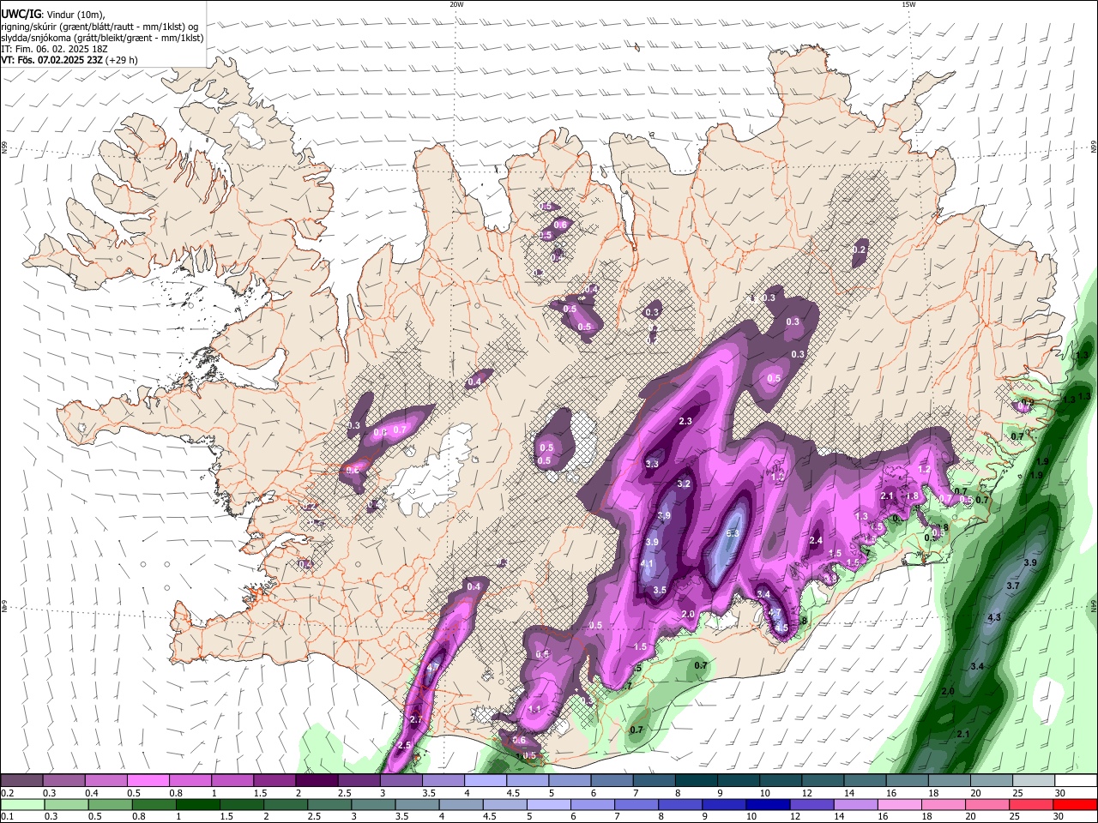Click the 0.2–0.3 swatch in the purple snow legend

[x=21, y=781]
